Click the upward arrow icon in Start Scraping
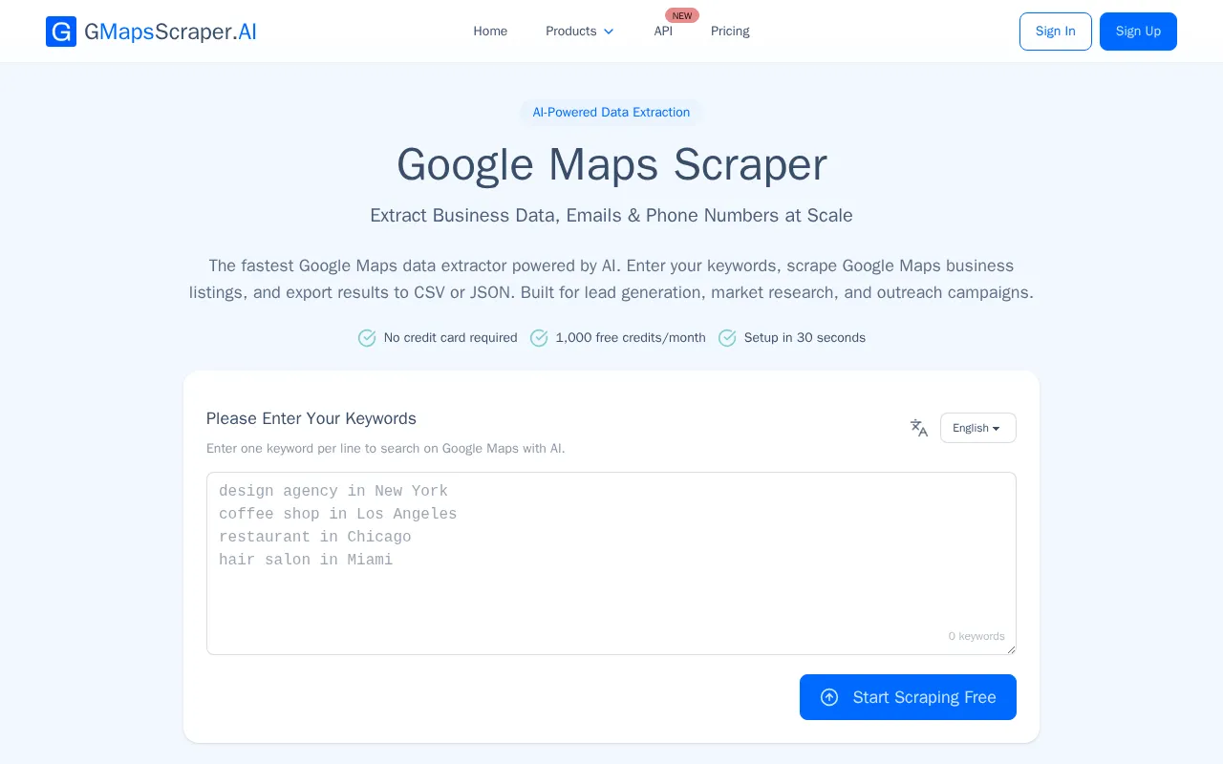This screenshot has width=1223, height=764. point(829,697)
